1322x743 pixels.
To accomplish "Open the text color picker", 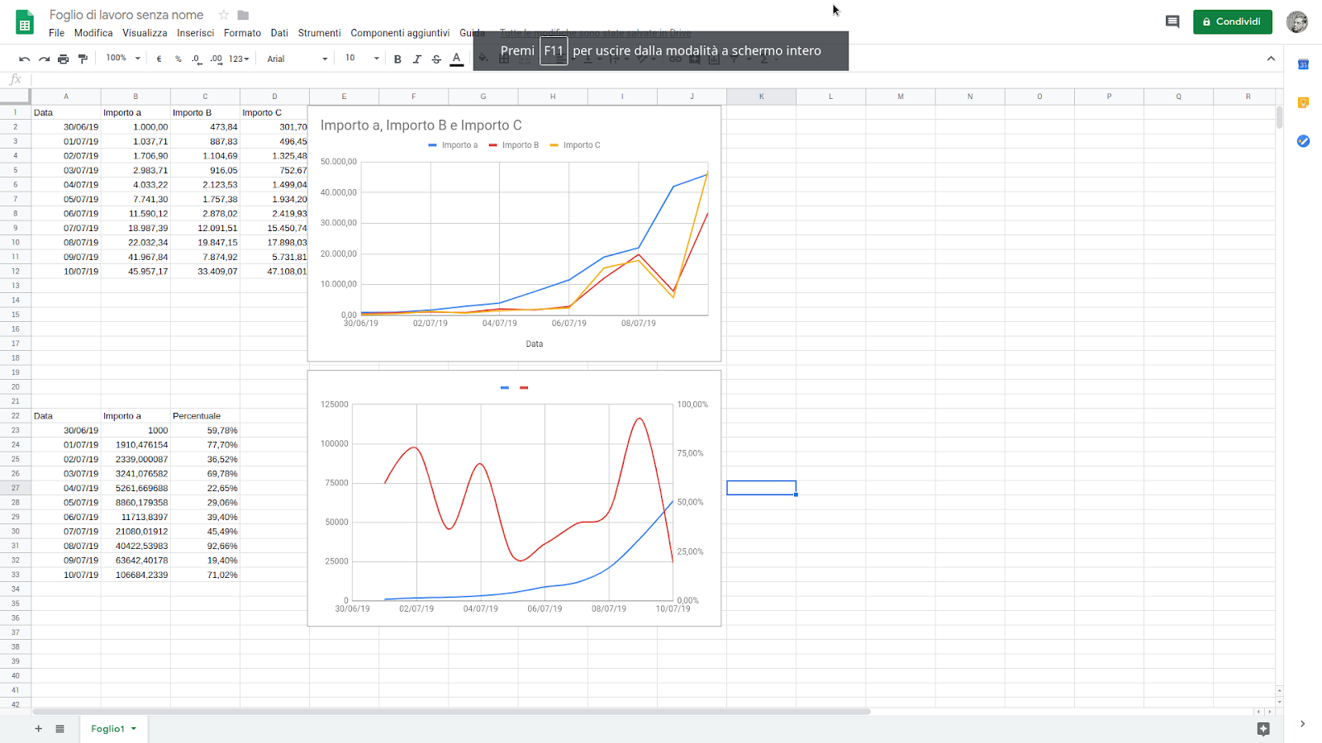I will [456, 59].
